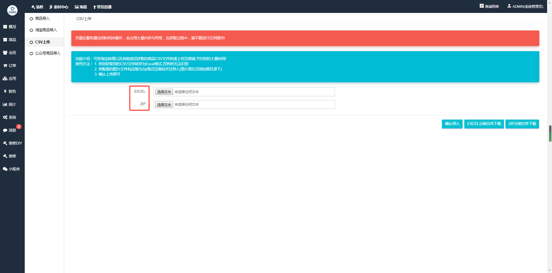
Task: Open the 统计 statistics chart icon
Action: [5, 104]
